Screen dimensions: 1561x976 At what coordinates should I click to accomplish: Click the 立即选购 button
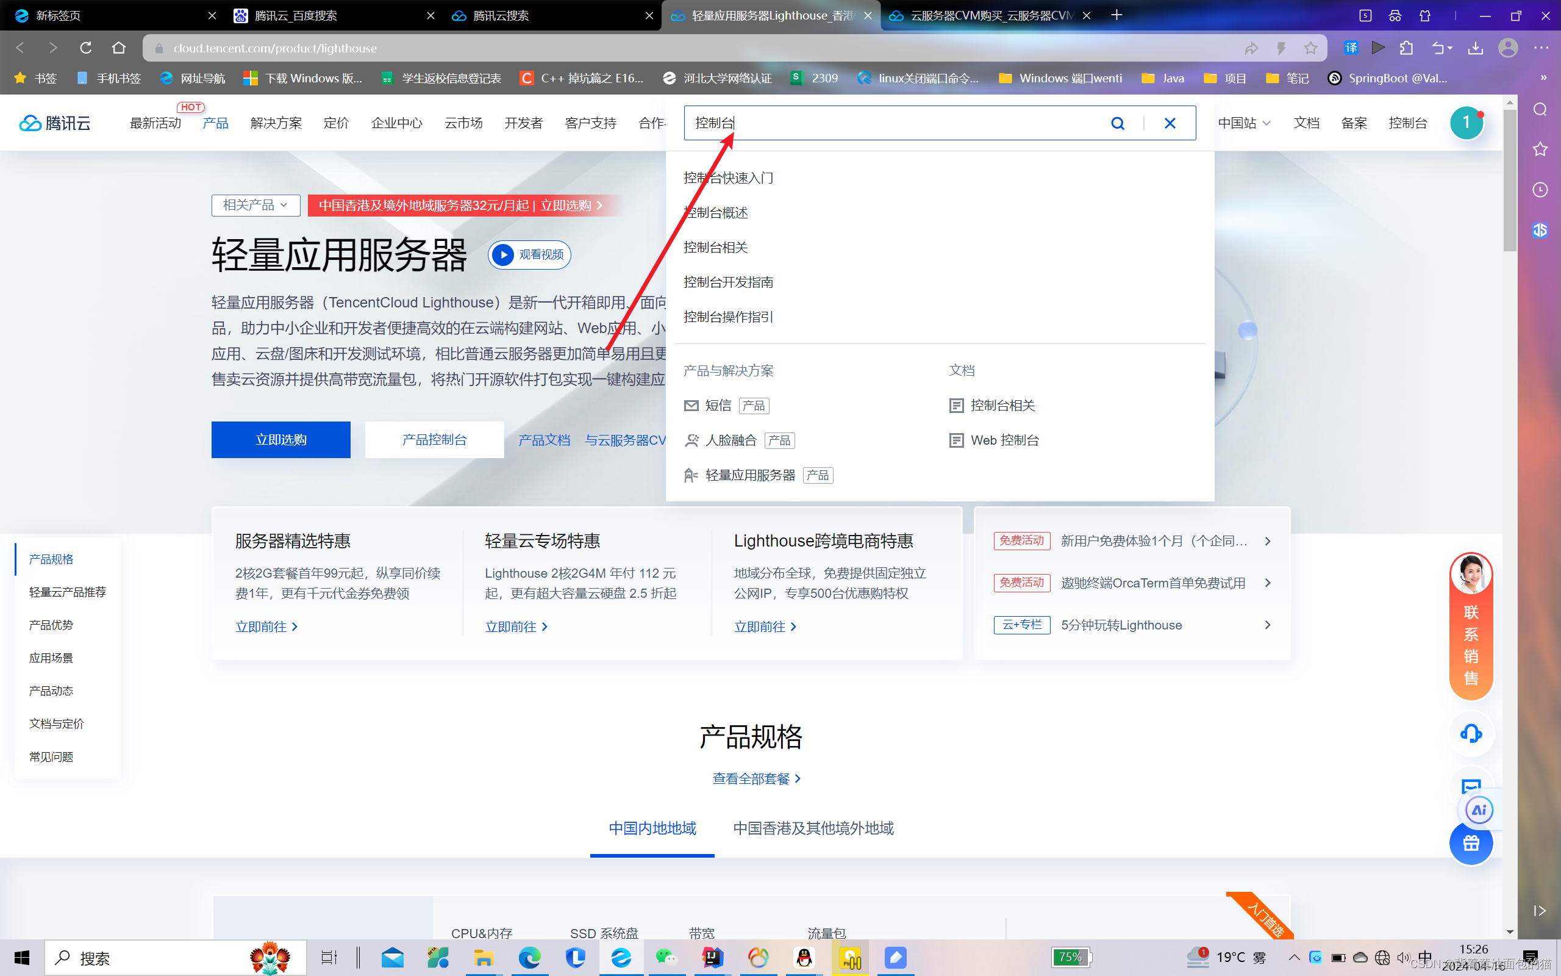(x=280, y=440)
